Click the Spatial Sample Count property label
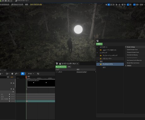This screenshot has width=145, height=120. click(132, 50)
